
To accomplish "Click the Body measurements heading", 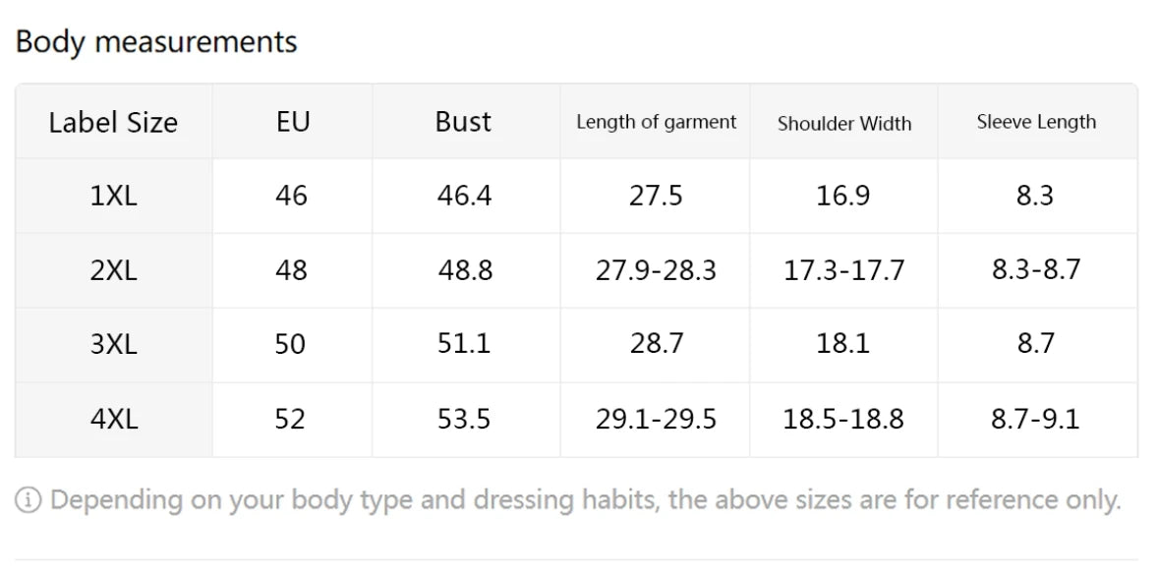I will [156, 41].
